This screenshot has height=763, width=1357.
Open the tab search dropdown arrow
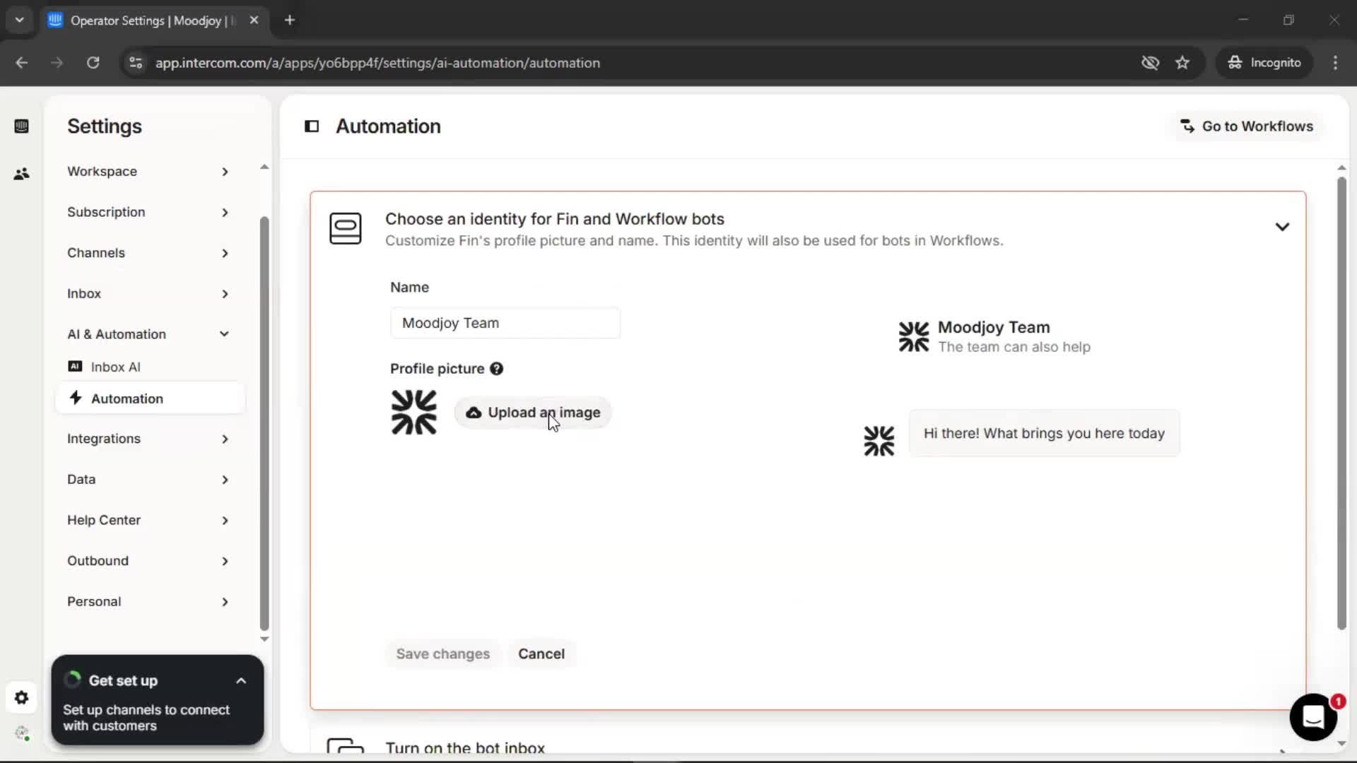tap(20, 20)
